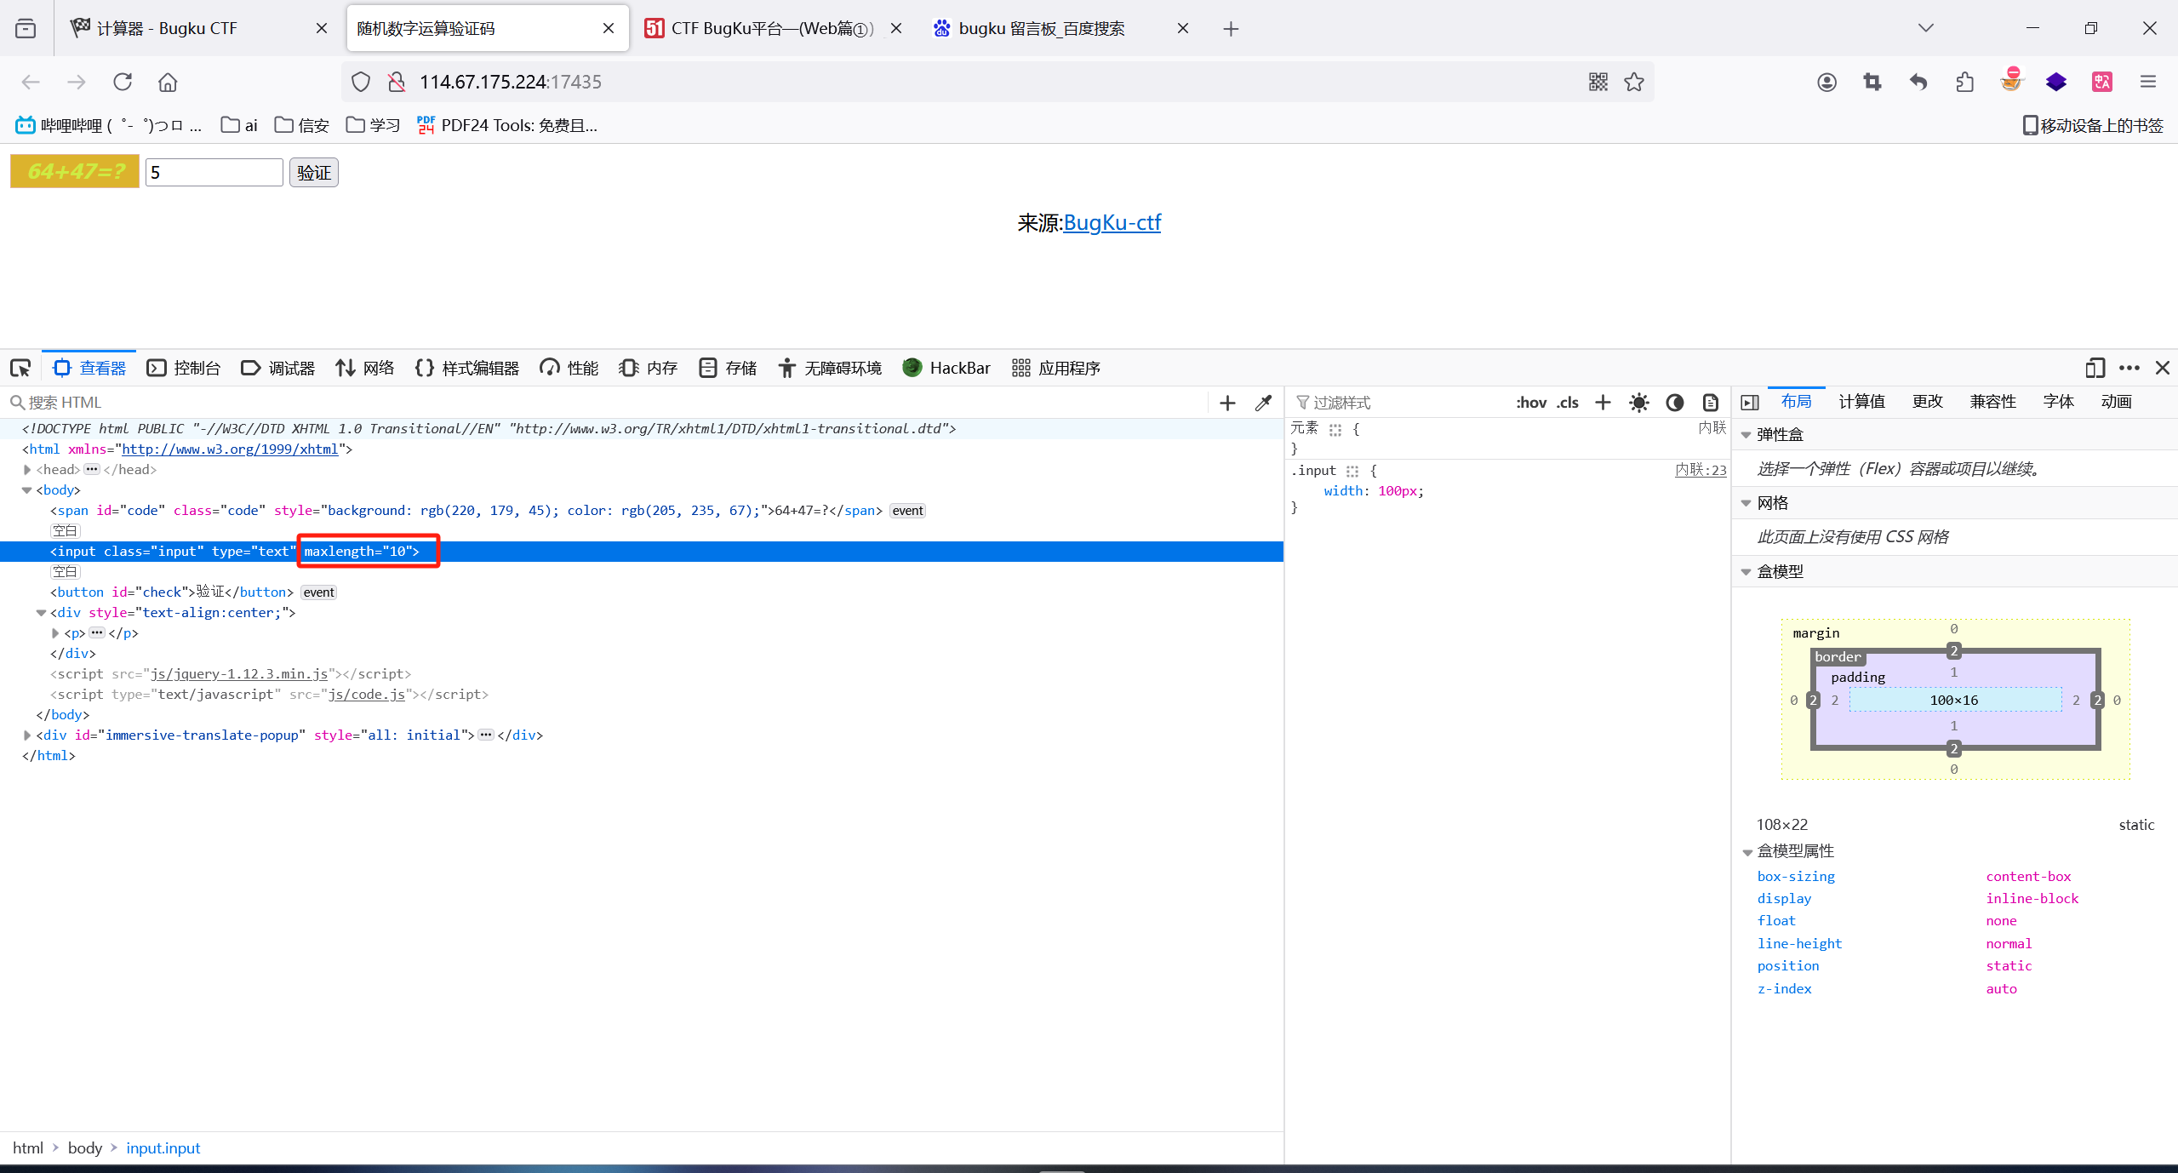The image size is (2178, 1173).
Task: Open the 调试器 debugger tab
Action: tap(278, 368)
